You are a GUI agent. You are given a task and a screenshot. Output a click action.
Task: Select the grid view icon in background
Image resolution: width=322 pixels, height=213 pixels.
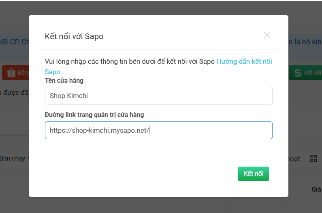313,159
